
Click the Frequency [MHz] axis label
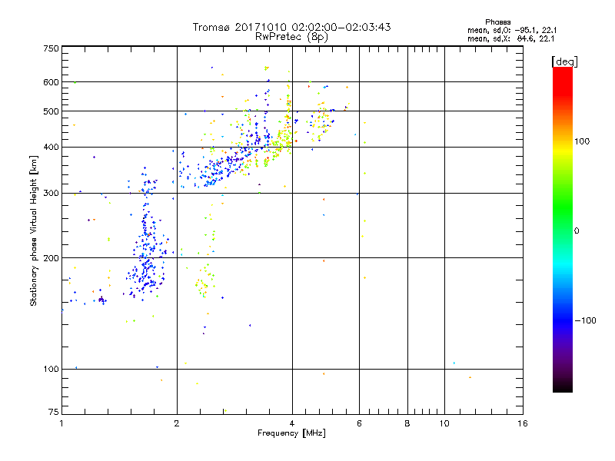(291, 434)
